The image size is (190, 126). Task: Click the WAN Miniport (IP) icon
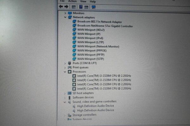pos(74,34)
